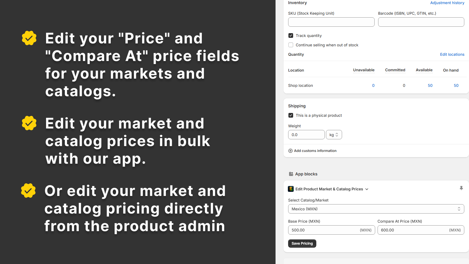Click the On hand value of 50
This screenshot has width=469, height=264.
click(456, 85)
